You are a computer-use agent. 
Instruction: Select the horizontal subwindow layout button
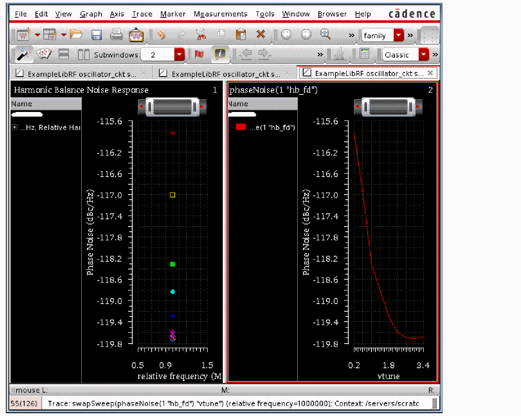pos(64,54)
